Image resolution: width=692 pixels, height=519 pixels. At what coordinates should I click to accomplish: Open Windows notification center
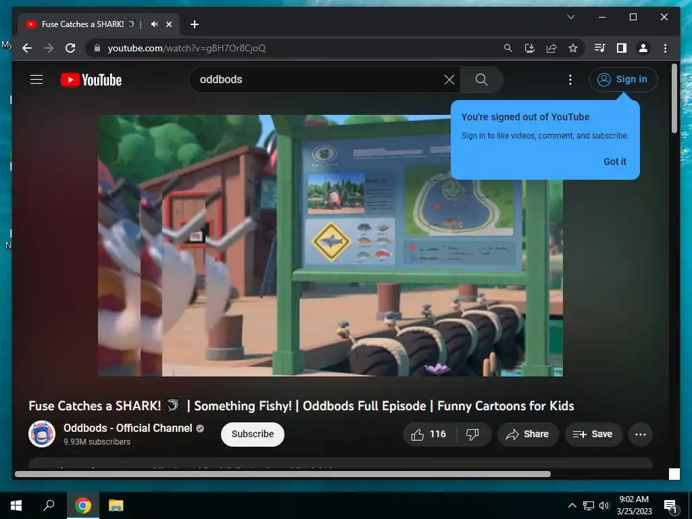coord(670,505)
